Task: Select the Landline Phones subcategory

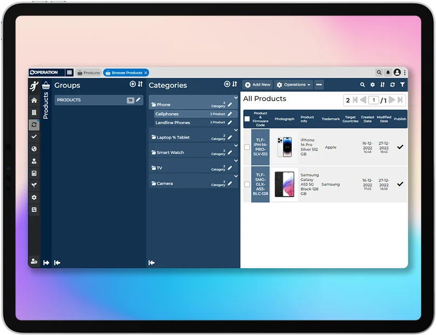Action: 173,123
